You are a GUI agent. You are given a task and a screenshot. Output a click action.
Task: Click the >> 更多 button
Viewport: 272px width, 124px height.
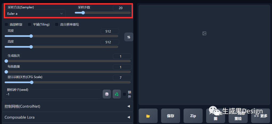coord(261,116)
